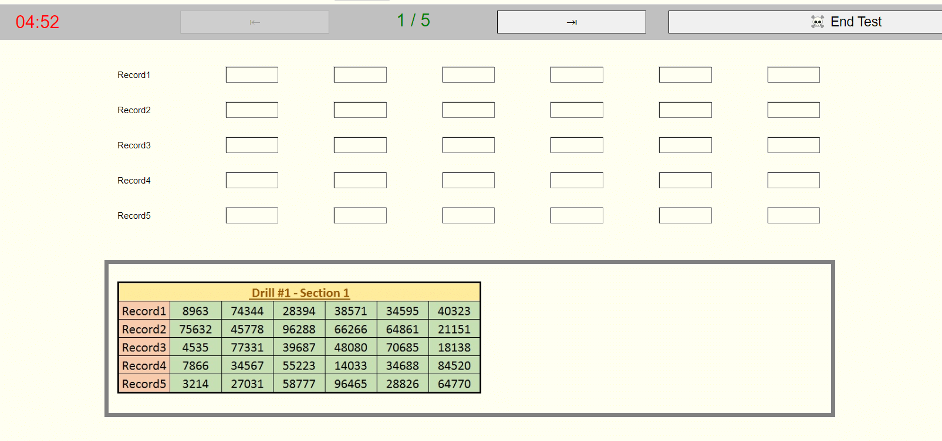The width and height of the screenshot is (942, 441).
Task: Focus the fifth input field of Record1
Action: (x=686, y=74)
